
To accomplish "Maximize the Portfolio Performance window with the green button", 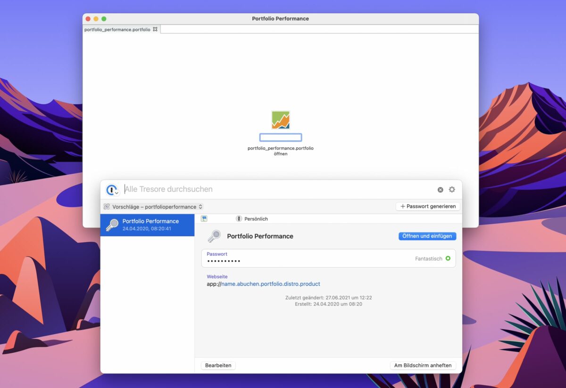I will 104,19.
